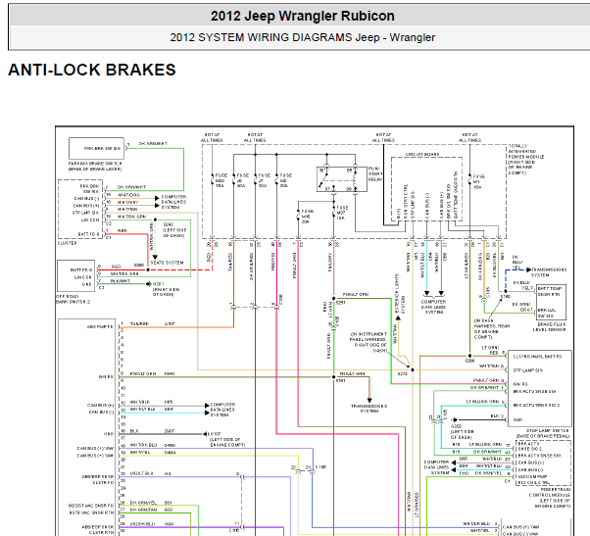This screenshot has width=590, height=536.
Task: Select the "TOTALLY INTEGRATED POWER MODULE" caption
Action: 526,159
